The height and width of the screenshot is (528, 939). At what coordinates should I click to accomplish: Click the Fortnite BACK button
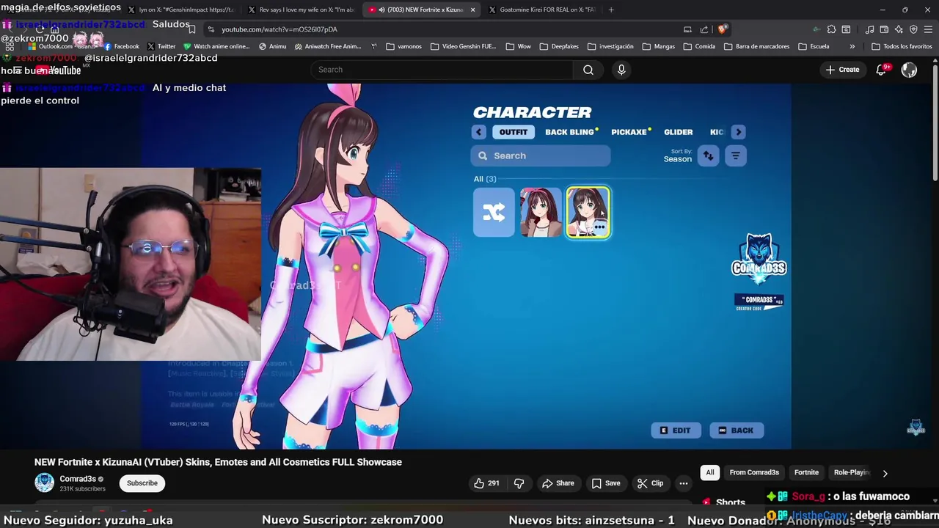point(736,430)
